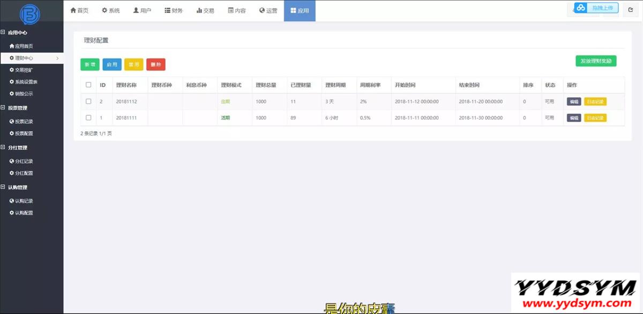Open 分红配置 gear item in sidebar
The height and width of the screenshot is (314, 643).
(12, 173)
